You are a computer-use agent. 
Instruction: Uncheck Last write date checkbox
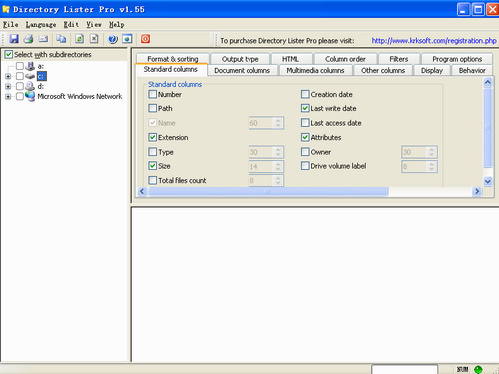click(x=305, y=108)
